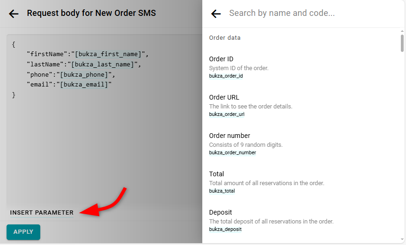
Task: Click the bukza_order_url code label
Action: (227, 114)
